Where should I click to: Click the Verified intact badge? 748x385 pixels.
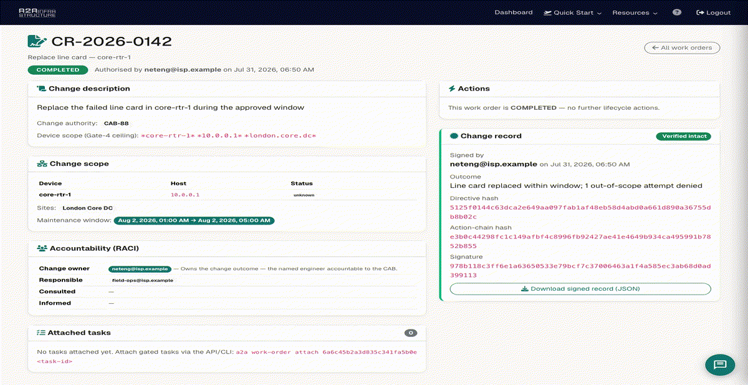click(x=683, y=136)
